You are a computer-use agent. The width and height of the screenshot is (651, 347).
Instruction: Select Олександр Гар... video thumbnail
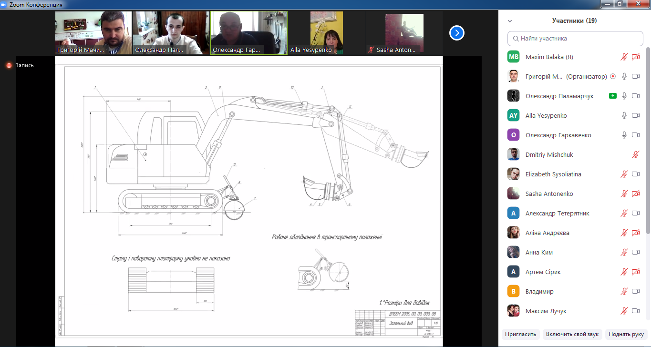pyautogui.click(x=249, y=33)
